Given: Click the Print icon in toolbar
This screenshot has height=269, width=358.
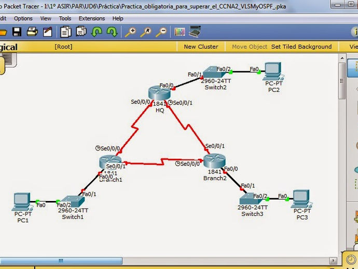Looking at the screenshot, I should tap(32, 32).
